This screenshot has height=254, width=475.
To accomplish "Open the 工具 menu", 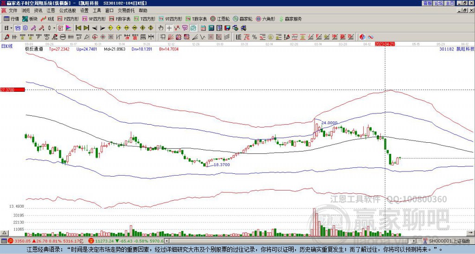I will [x=96, y=11].
